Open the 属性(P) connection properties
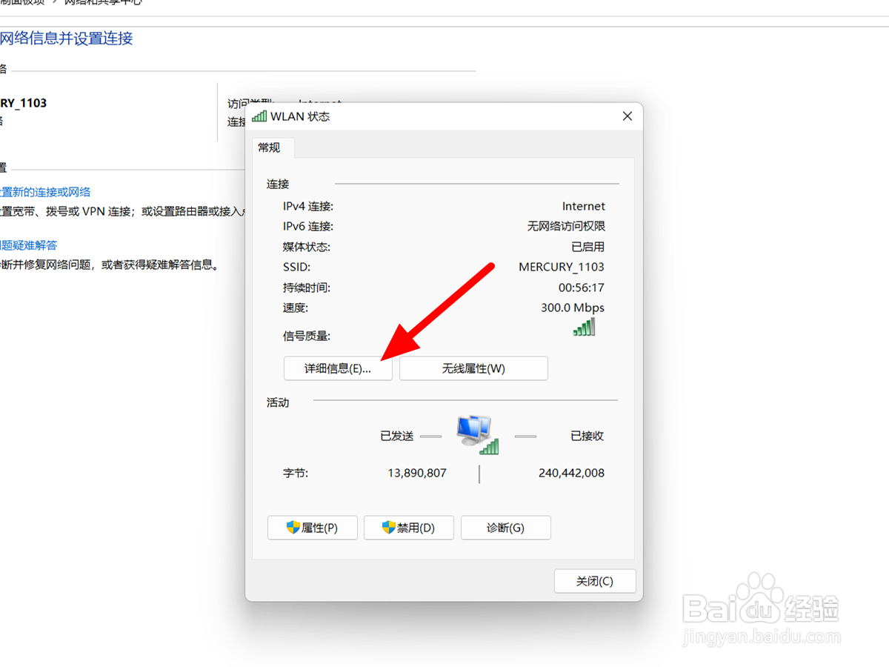This screenshot has height=667, width=889. click(313, 528)
